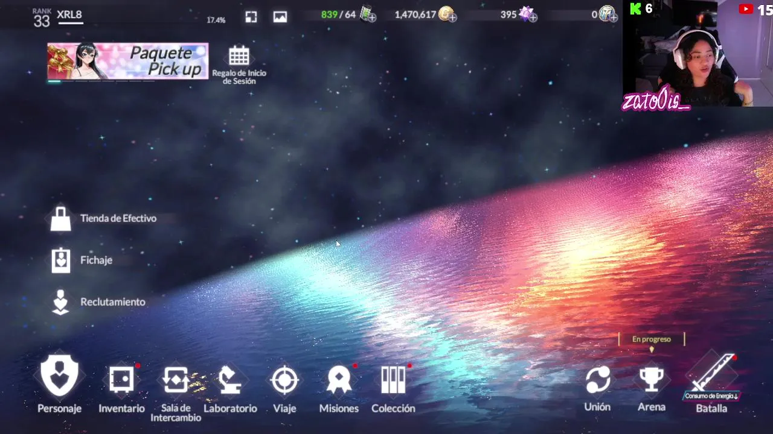The height and width of the screenshot is (434, 773).
Task: Click the En progreso Arena status tag
Action: tap(652, 339)
